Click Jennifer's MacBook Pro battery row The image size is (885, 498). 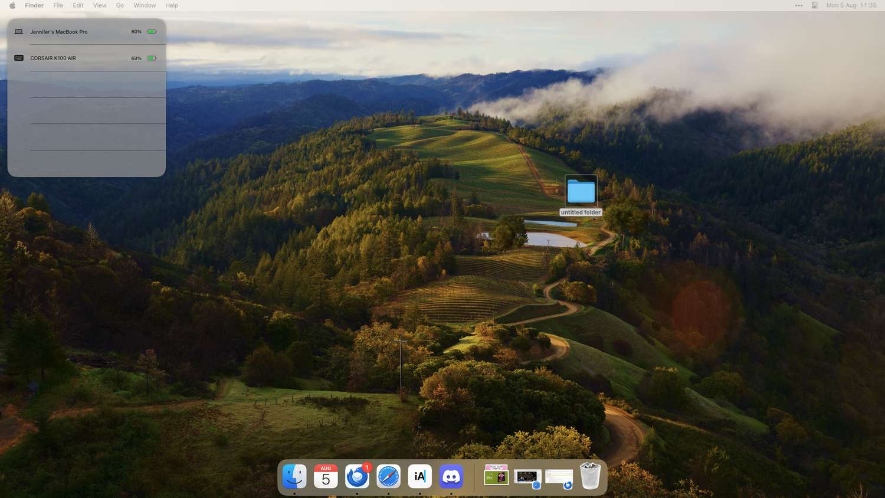[86, 32]
